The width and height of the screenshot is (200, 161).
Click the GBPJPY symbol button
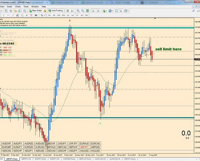pos(84,147)
